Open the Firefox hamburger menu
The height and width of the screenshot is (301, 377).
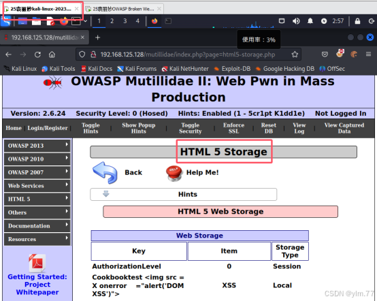(x=368, y=54)
